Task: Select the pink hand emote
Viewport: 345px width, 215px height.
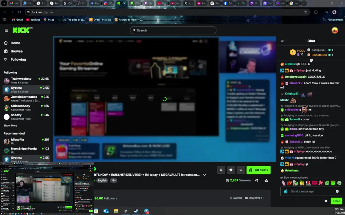Action: coord(320,183)
